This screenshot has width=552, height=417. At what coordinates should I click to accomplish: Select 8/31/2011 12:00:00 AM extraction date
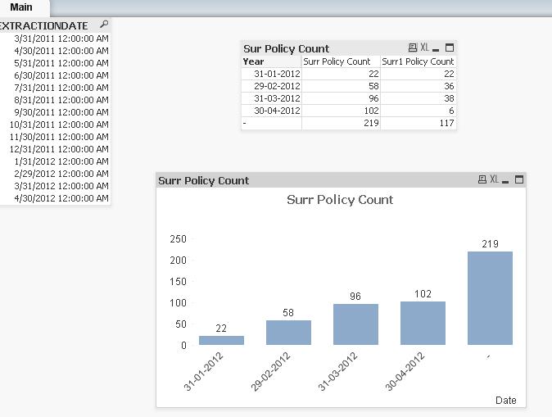tap(55, 100)
